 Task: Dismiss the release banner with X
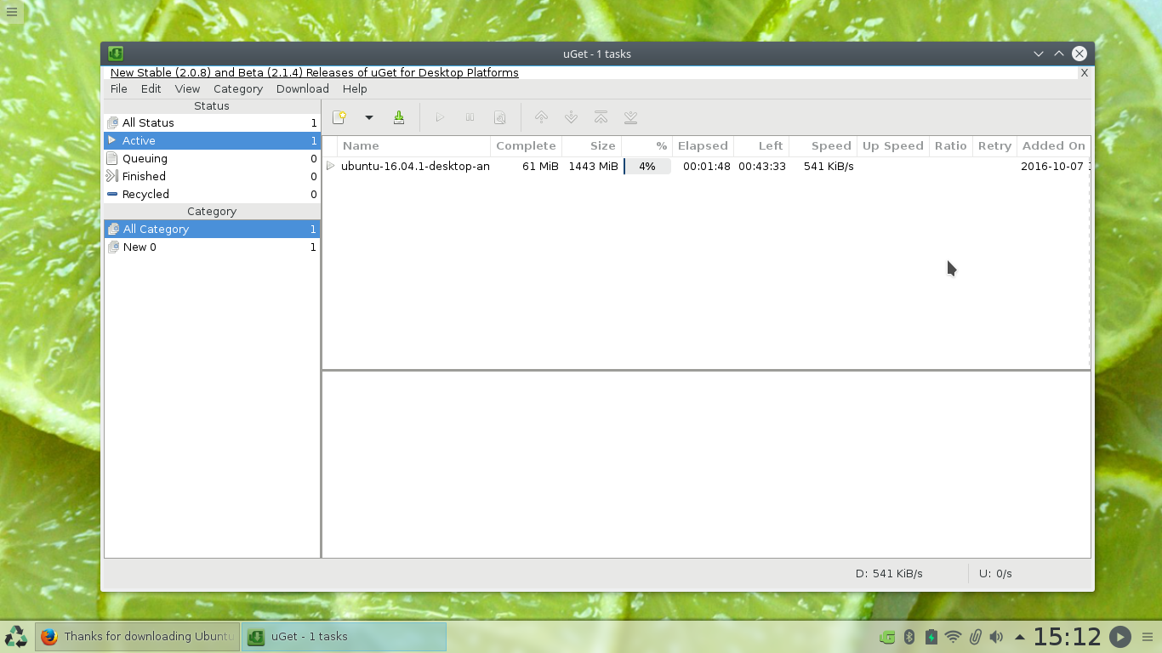pos(1084,73)
